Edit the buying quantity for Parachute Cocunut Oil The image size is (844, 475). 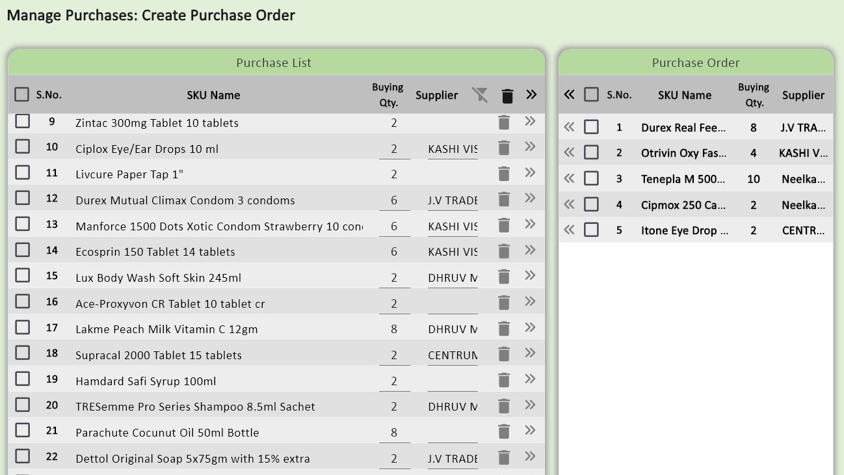pyautogui.click(x=394, y=433)
